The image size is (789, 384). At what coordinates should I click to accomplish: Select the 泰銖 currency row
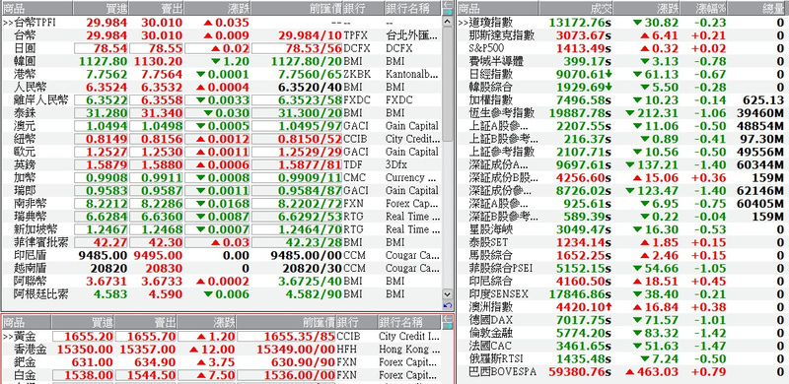pyautogui.click(x=221, y=113)
